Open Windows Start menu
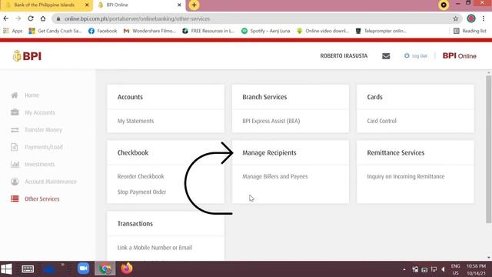The width and height of the screenshot is (492, 277). click(x=6, y=269)
